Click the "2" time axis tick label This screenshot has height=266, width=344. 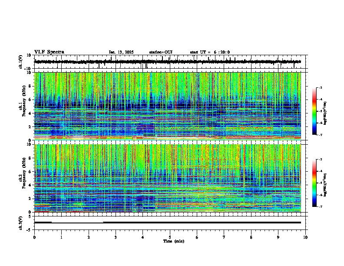point(89,237)
